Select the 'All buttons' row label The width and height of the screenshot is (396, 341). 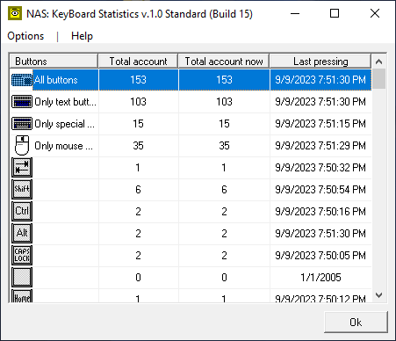click(x=56, y=80)
